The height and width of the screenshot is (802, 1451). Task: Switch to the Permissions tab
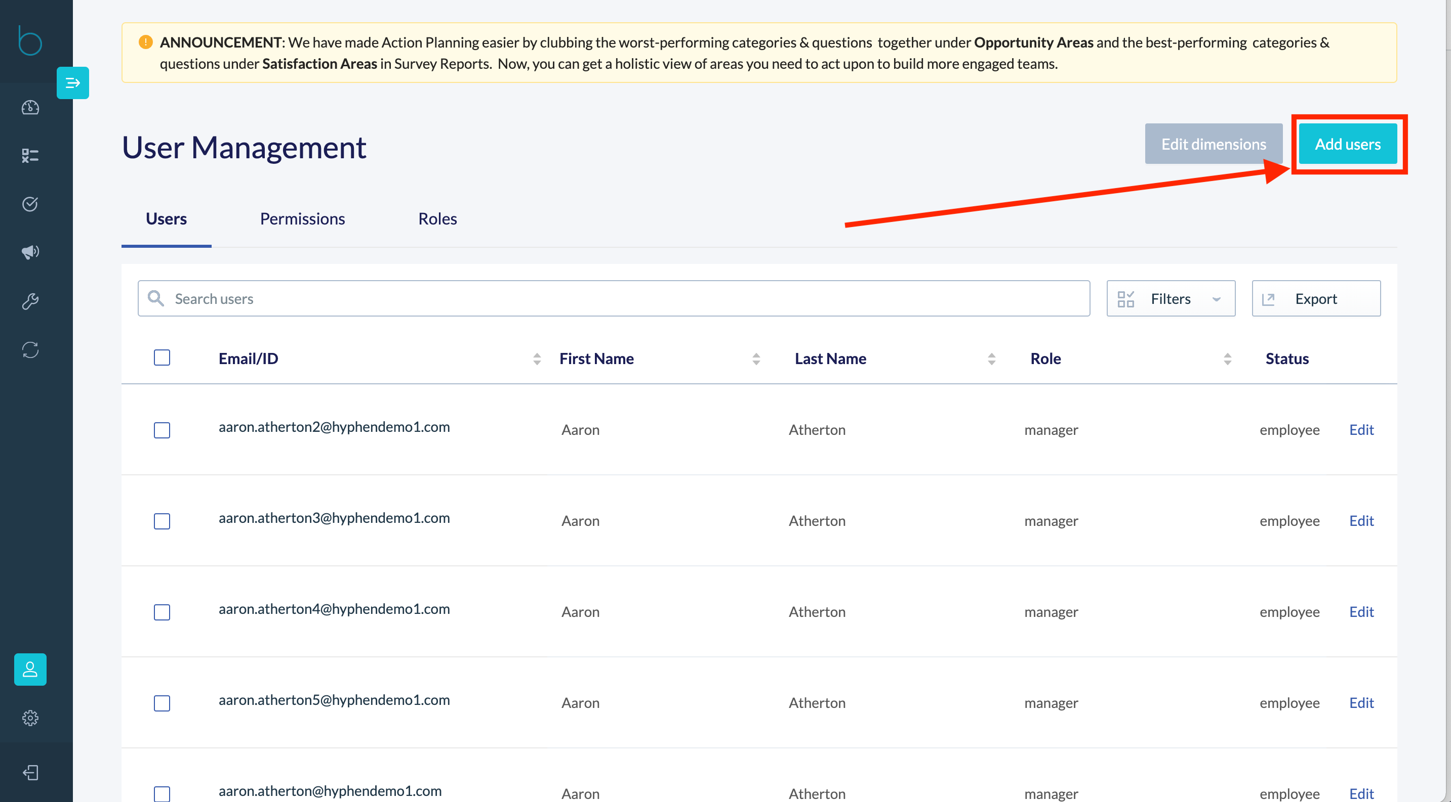[x=302, y=219]
